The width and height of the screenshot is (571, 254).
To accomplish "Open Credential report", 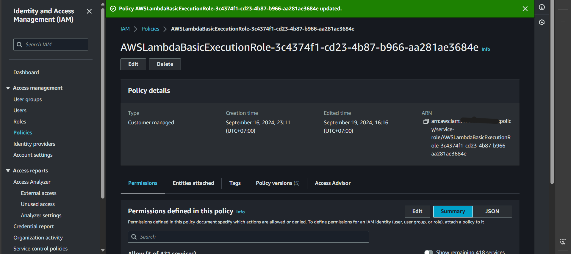I will point(34,226).
